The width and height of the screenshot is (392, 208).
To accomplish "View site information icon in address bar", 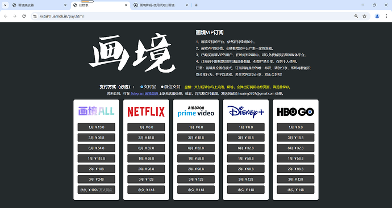I will (35, 16).
